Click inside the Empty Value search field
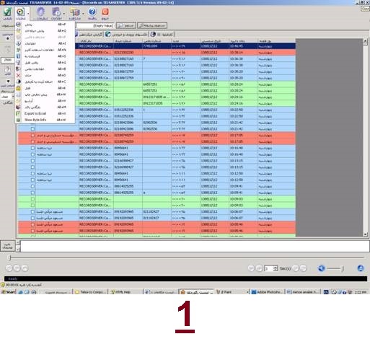 (94, 25)
